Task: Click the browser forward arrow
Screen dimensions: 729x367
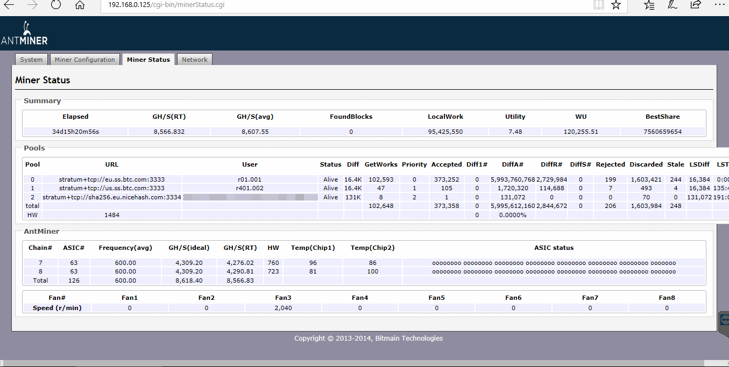Action: click(32, 5)
